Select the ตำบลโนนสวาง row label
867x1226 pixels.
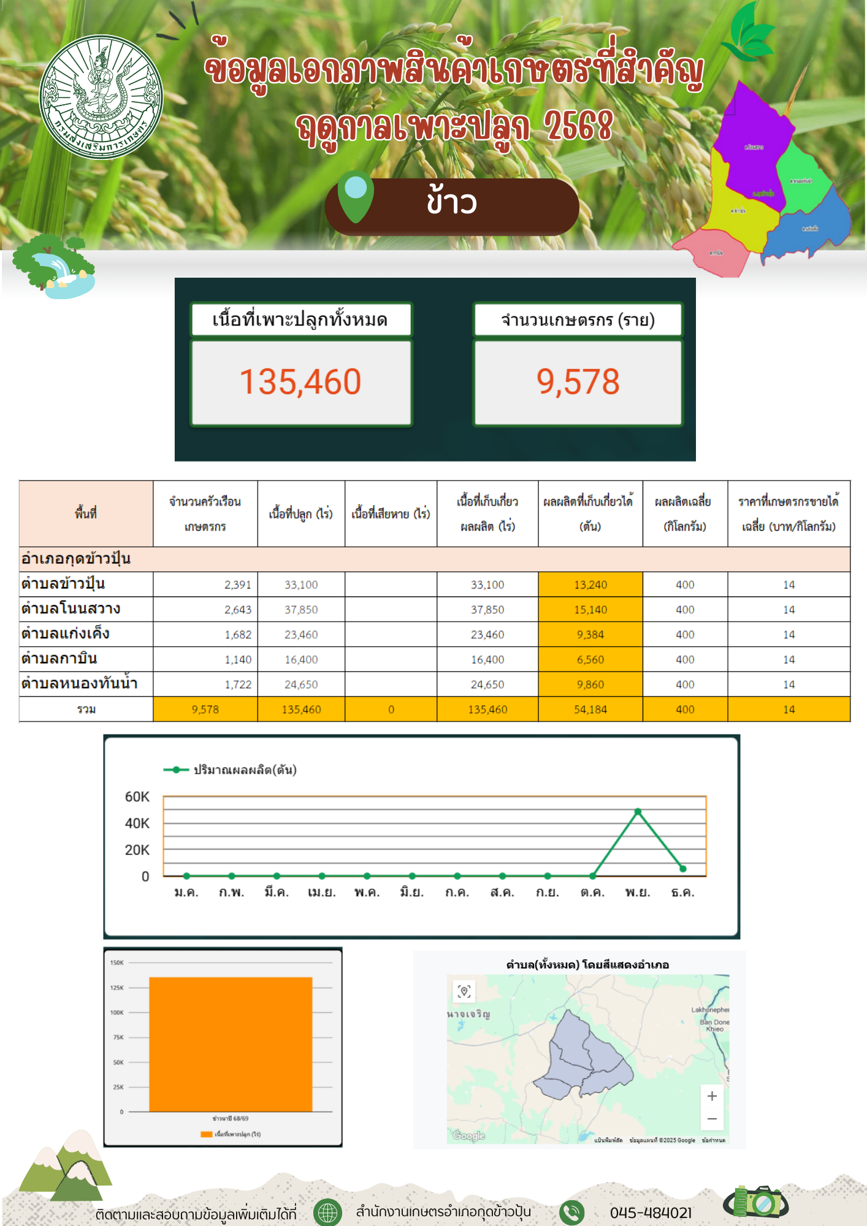coord(71,609)
